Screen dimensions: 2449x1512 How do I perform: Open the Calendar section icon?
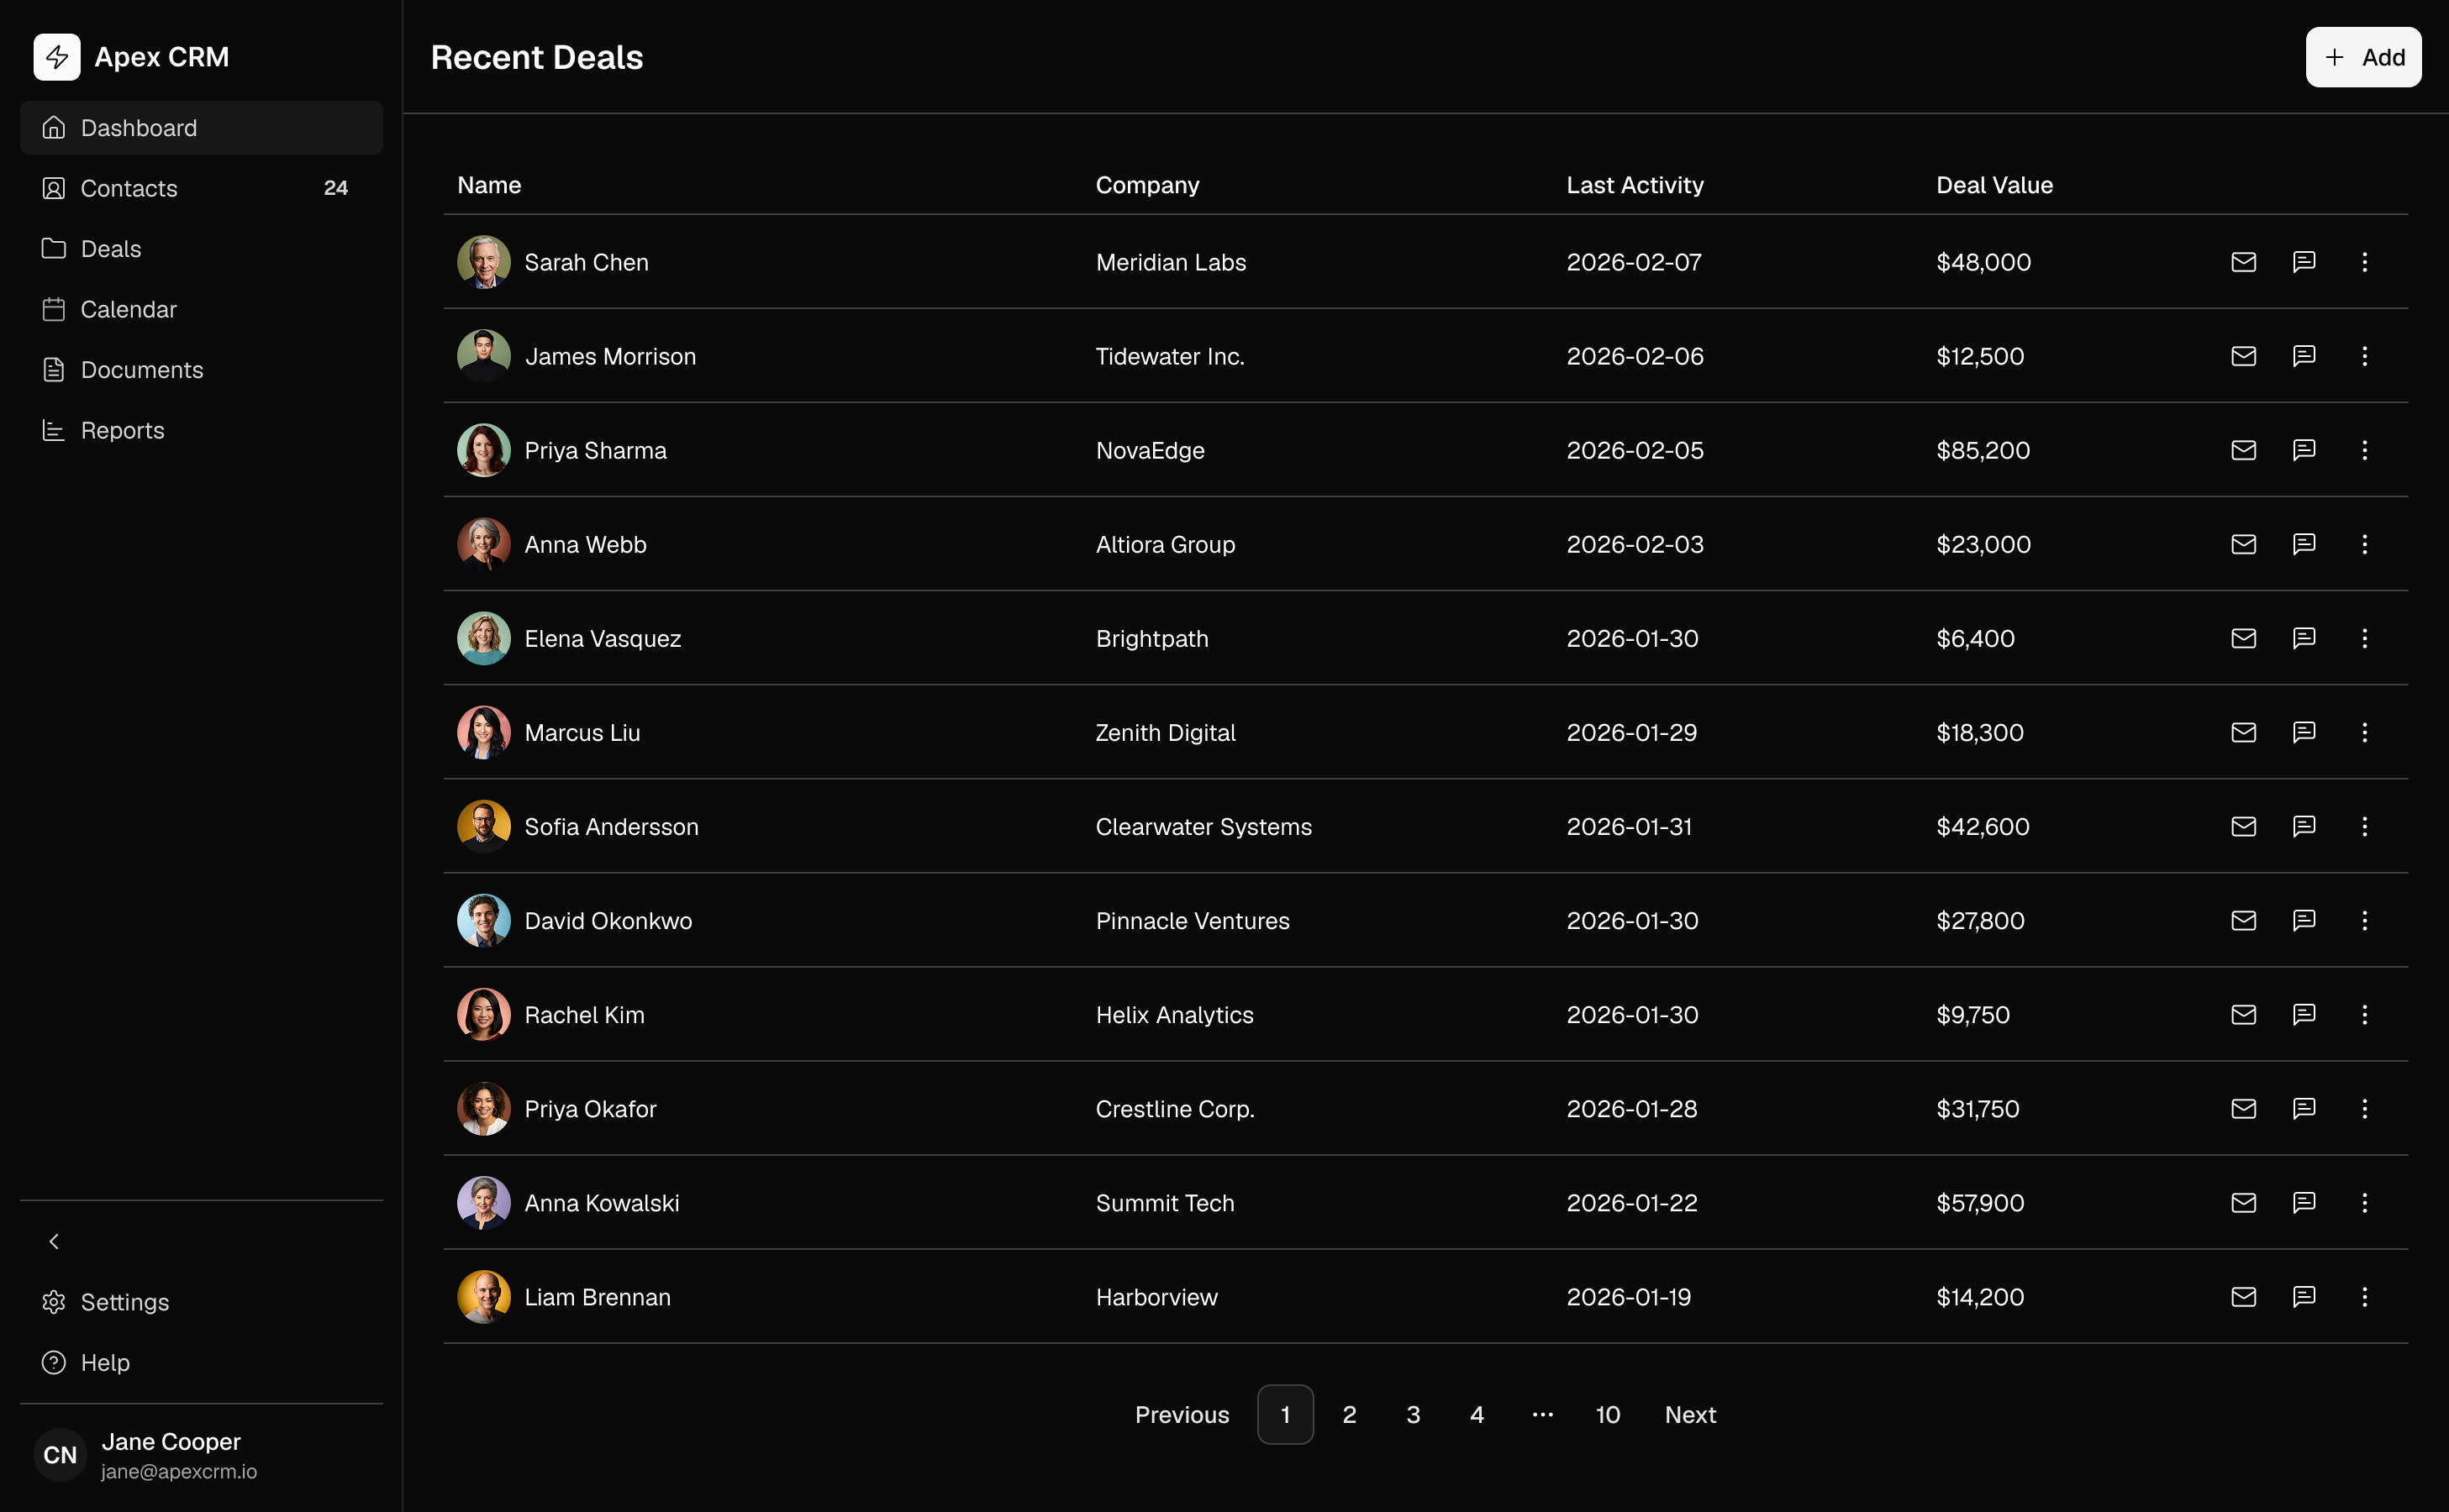(54, 309)
